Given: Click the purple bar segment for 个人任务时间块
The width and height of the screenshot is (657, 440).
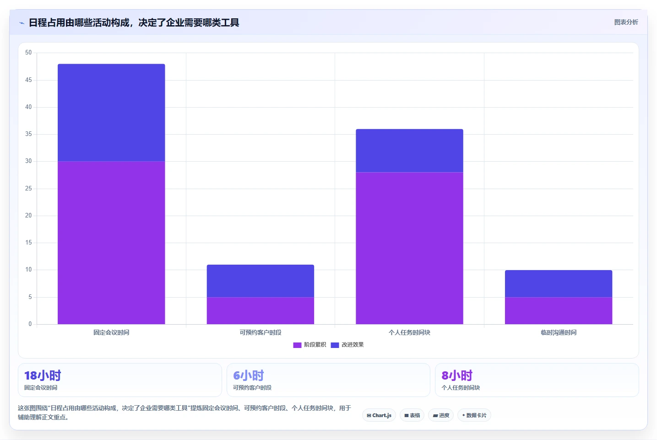Looking at the screenshot, I should coord(409,248).
